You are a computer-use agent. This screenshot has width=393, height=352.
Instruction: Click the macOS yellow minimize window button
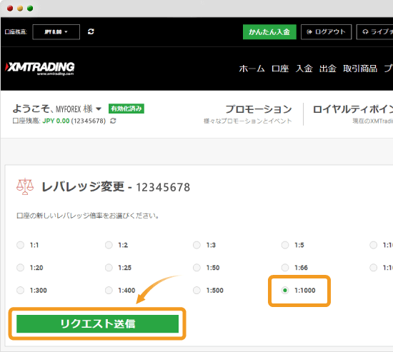(20, 9)
